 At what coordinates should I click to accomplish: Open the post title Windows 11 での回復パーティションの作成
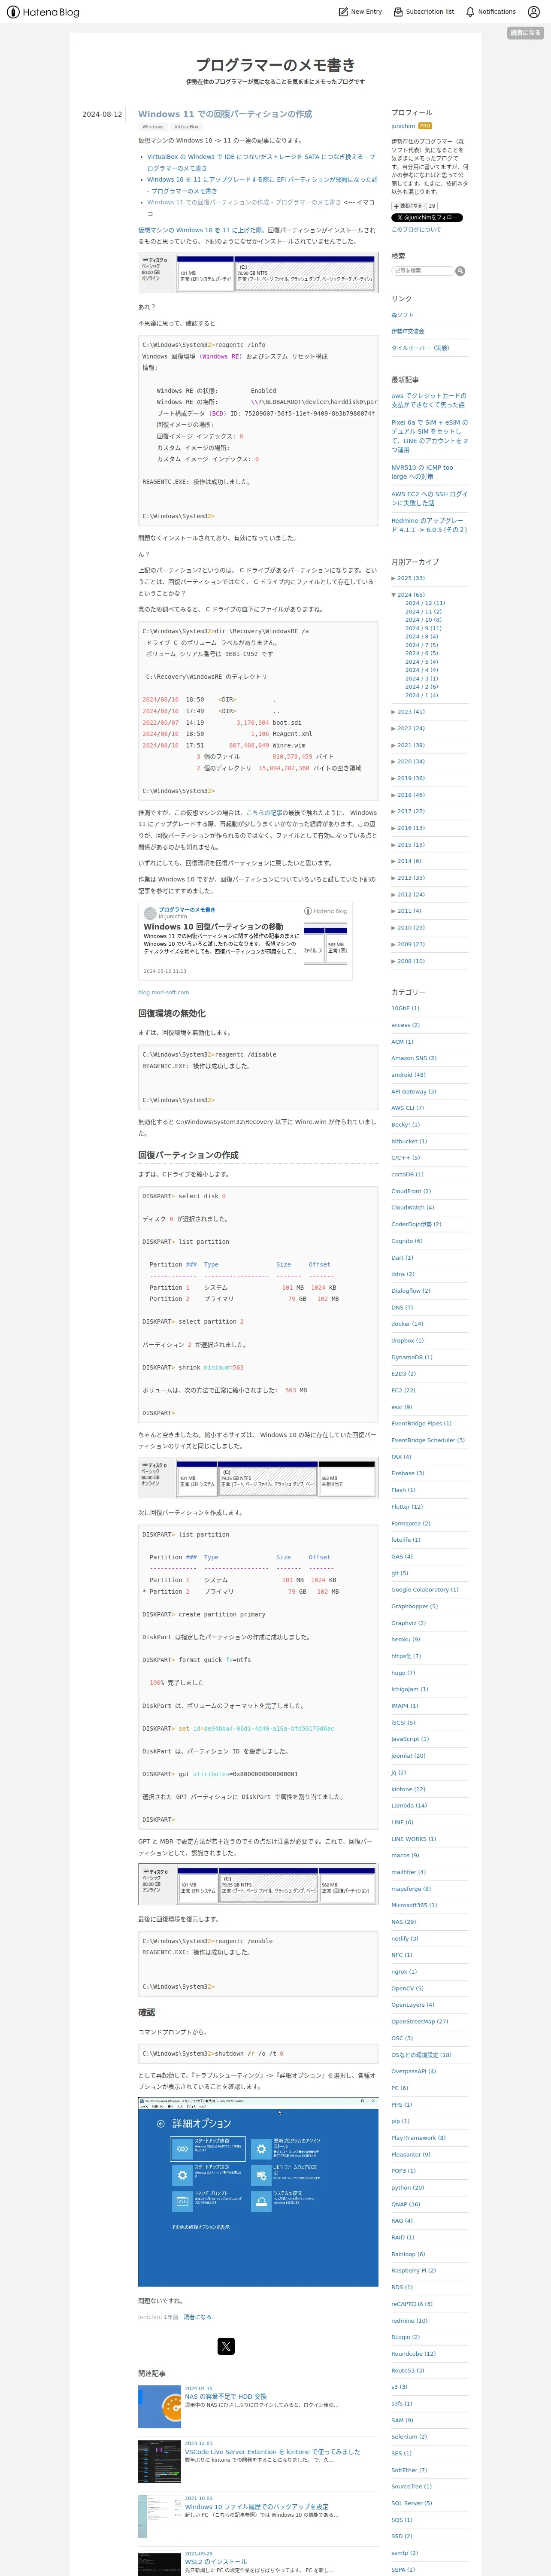[225, 114]
